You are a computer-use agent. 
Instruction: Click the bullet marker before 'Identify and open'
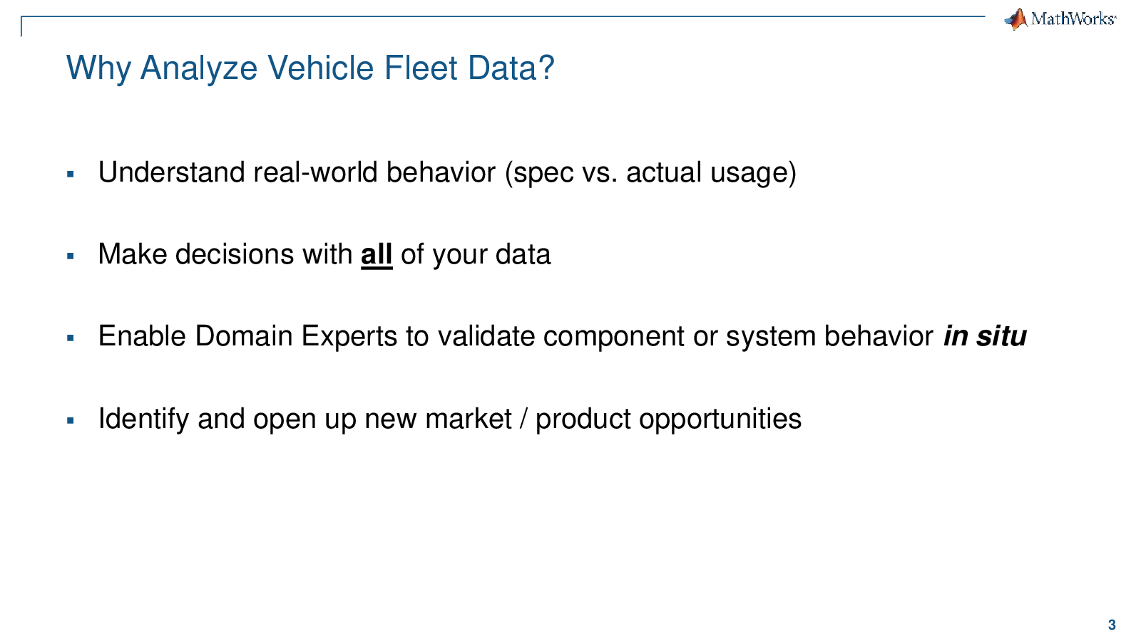pos(70,420)
